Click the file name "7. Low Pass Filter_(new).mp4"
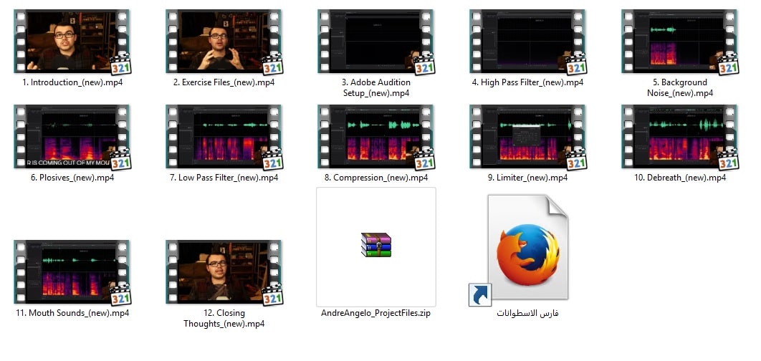Viewport: 761px width, 361px height. point(224,178)
